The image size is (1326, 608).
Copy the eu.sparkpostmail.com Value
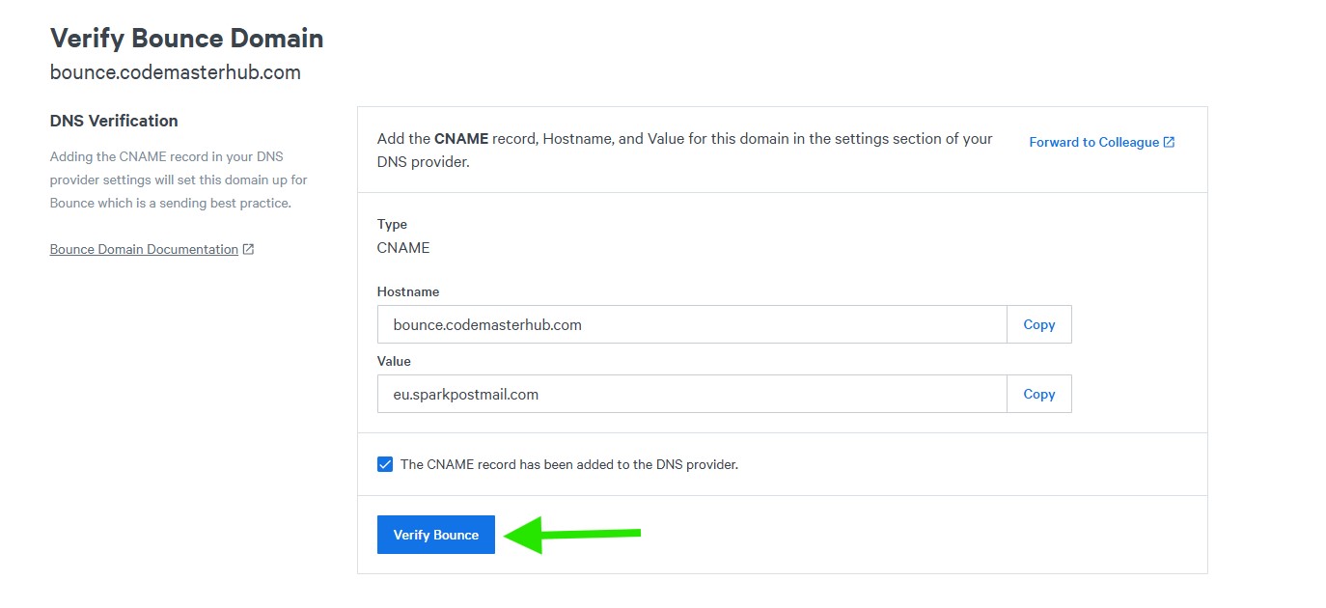click(x=1038, y=394)
